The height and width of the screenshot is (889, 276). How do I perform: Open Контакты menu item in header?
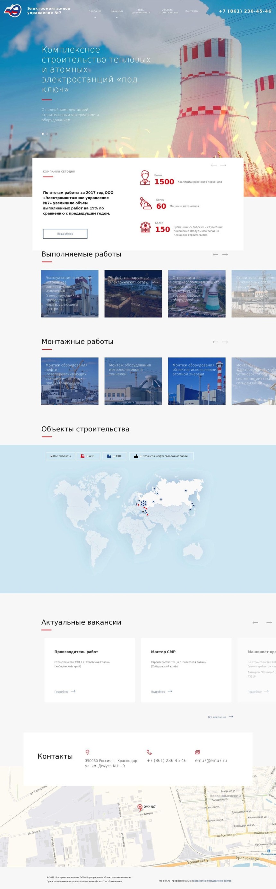pyautogui.click(x=192, y=11)
